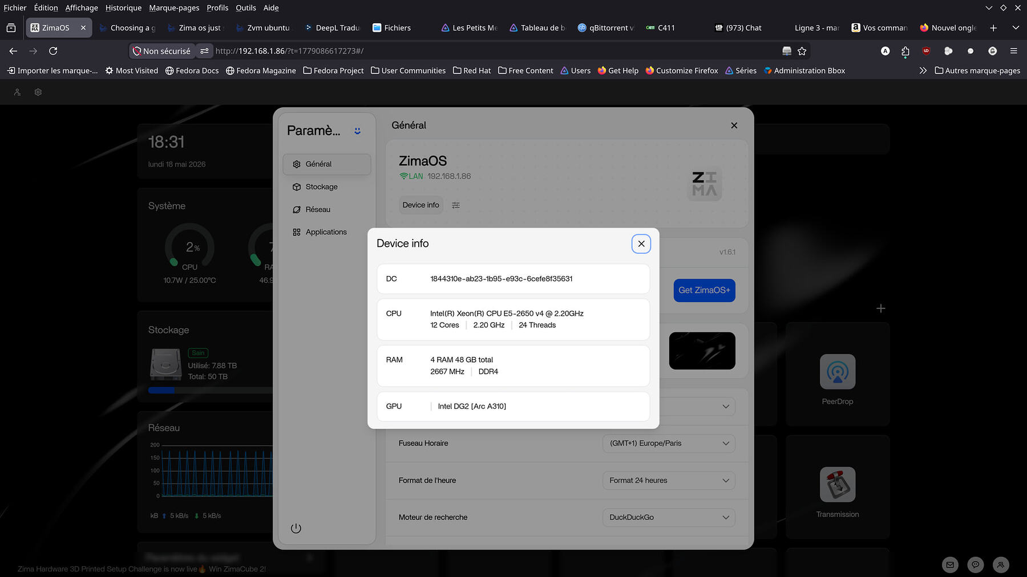Open a new browser tab with plus
This screenshot has width=1027, height=577.
coord(993,28)
